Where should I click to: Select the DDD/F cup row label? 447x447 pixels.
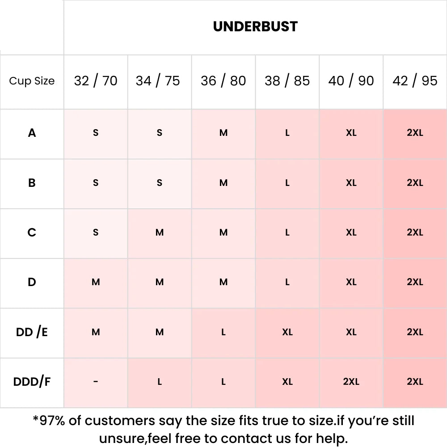(x=32, y=382)
